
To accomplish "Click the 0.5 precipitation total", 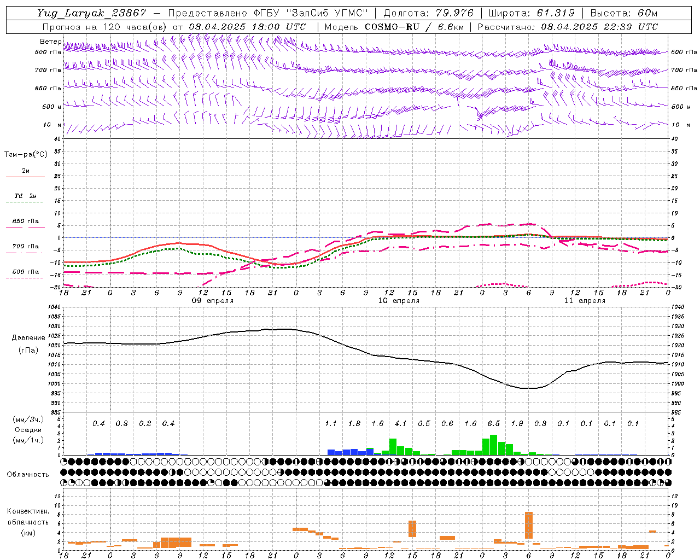I will pyautogui.click(x=424, y=424).
